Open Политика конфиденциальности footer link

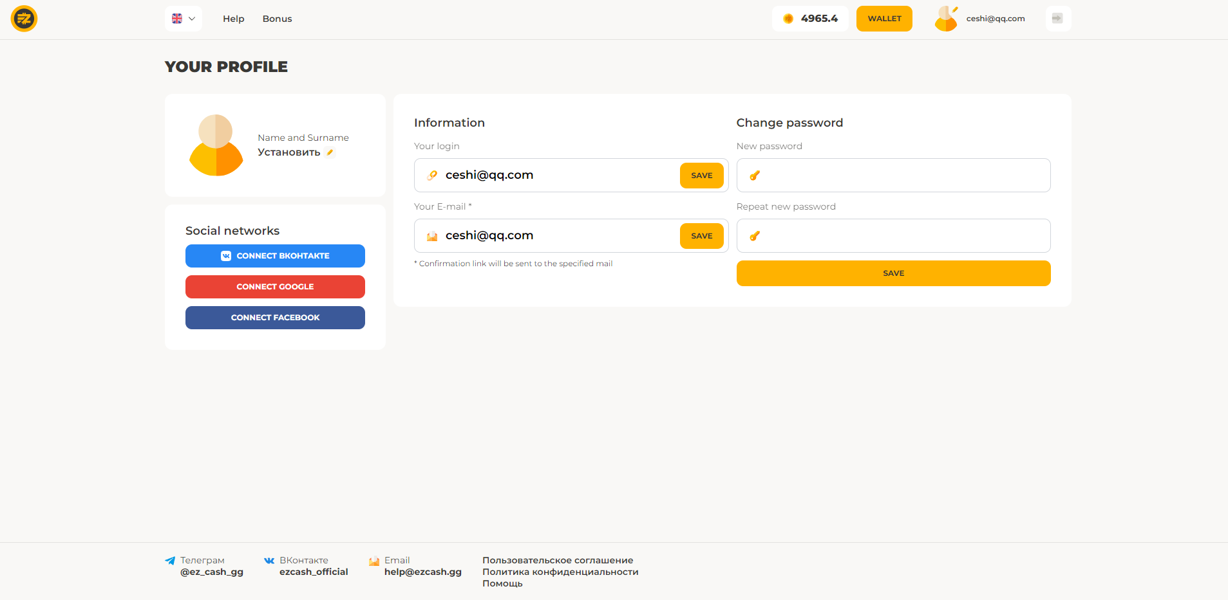click(x=560, y=572)
